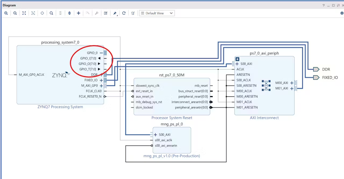Image resolution: width=344 pixels, height=179 pixels.
Task: Click the Diagram panel title
Action: point(9,5)
